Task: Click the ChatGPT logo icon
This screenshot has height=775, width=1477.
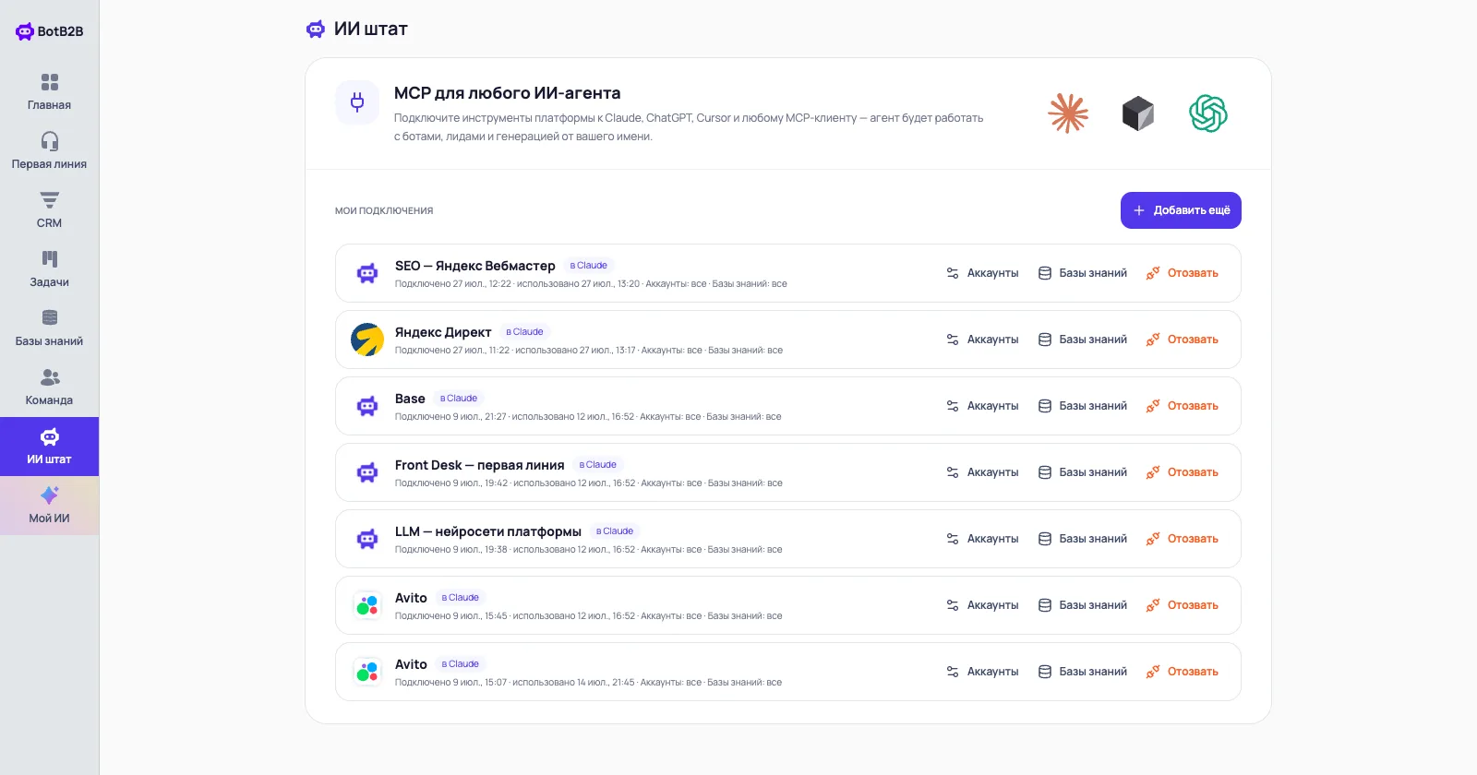Action: pos(1207,113)
